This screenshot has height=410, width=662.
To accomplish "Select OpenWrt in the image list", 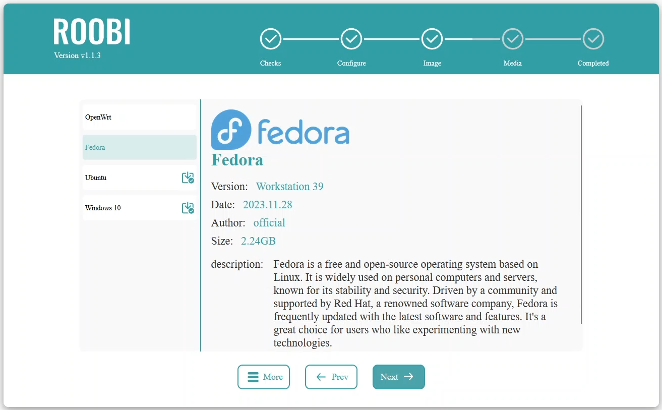I will pyautogui.click(x=140, y=117).
